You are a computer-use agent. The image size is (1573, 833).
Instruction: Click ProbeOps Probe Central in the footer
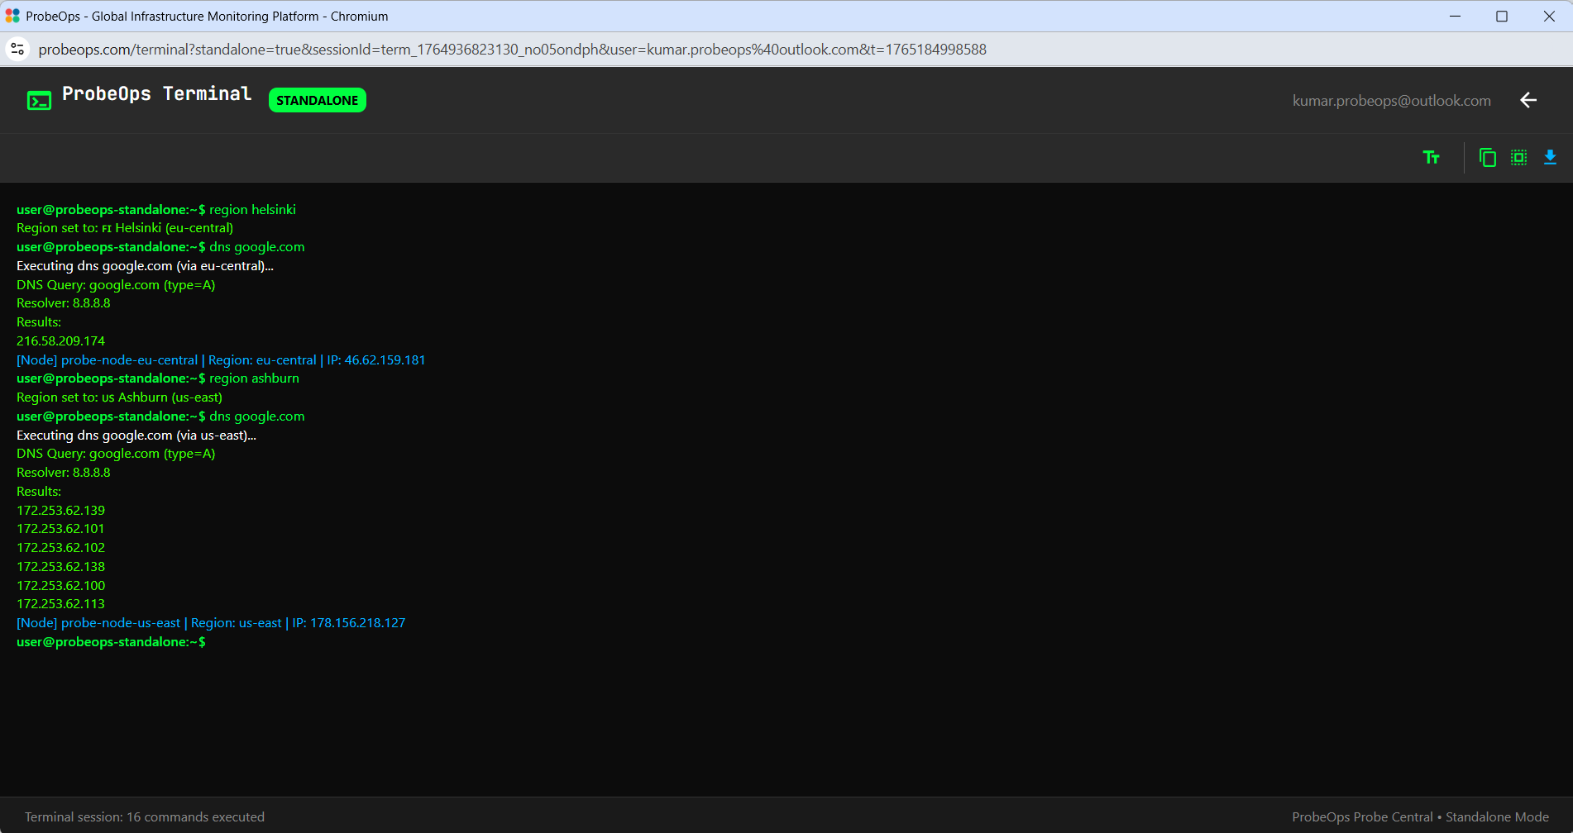tap(1364, 816)
